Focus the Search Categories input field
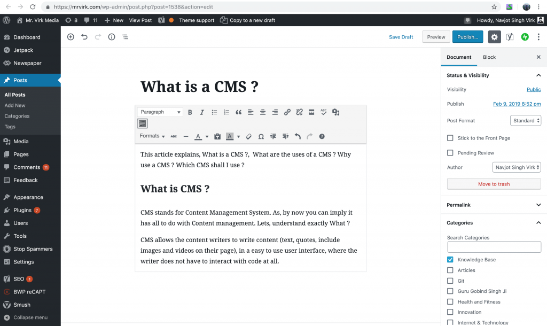547x326 pixels. coord(494,247)
